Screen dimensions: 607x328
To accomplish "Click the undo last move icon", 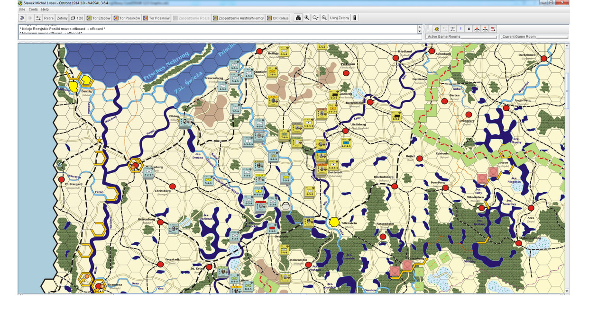I will (x=22, y=18).
